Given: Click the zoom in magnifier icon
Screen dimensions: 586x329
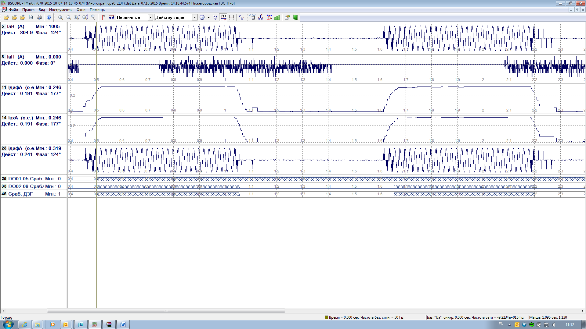Looking at the screenshot, I should click(60, 17).
